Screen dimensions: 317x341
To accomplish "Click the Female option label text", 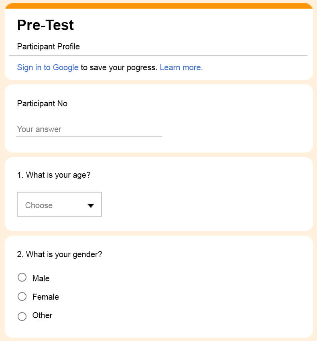I will pos(45,297).
